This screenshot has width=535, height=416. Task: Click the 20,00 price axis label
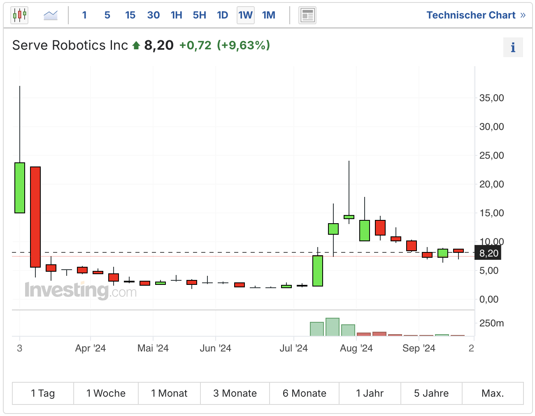[x=492, y=184]
